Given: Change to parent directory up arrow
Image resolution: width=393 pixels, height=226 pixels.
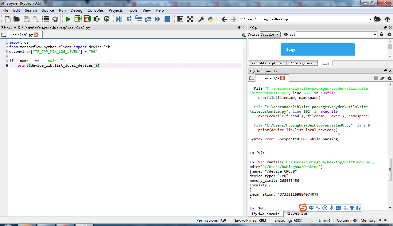Looking at the screenshot, I should (387, 19).
